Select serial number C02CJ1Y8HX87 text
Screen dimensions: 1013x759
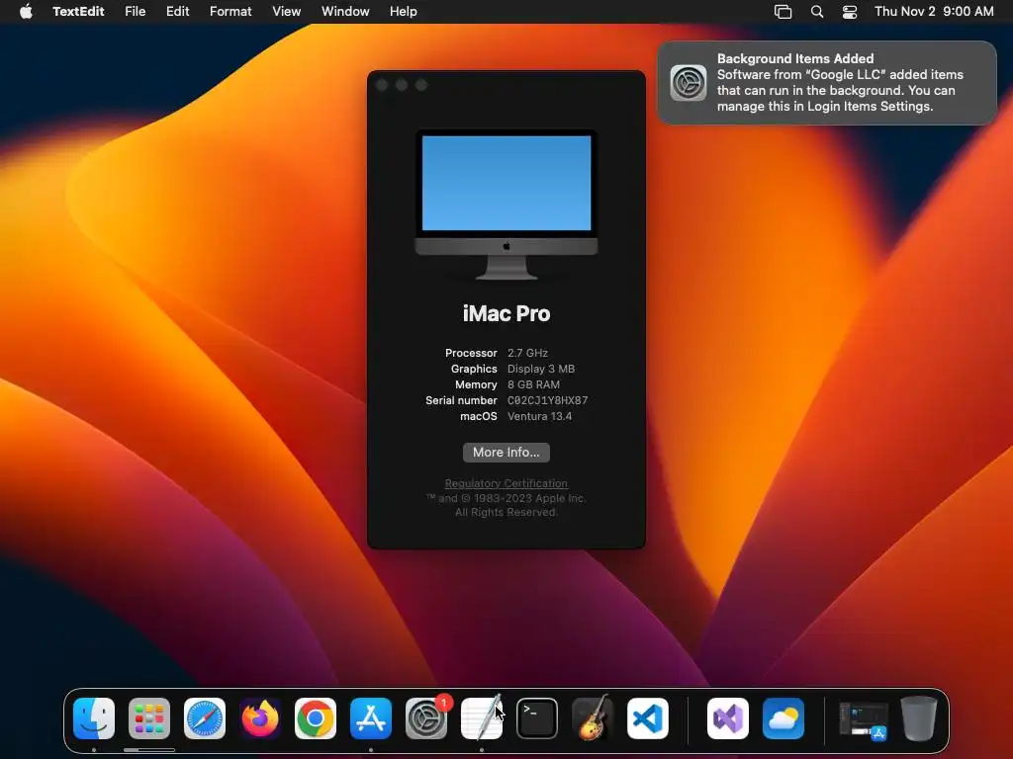click(548, 401)
